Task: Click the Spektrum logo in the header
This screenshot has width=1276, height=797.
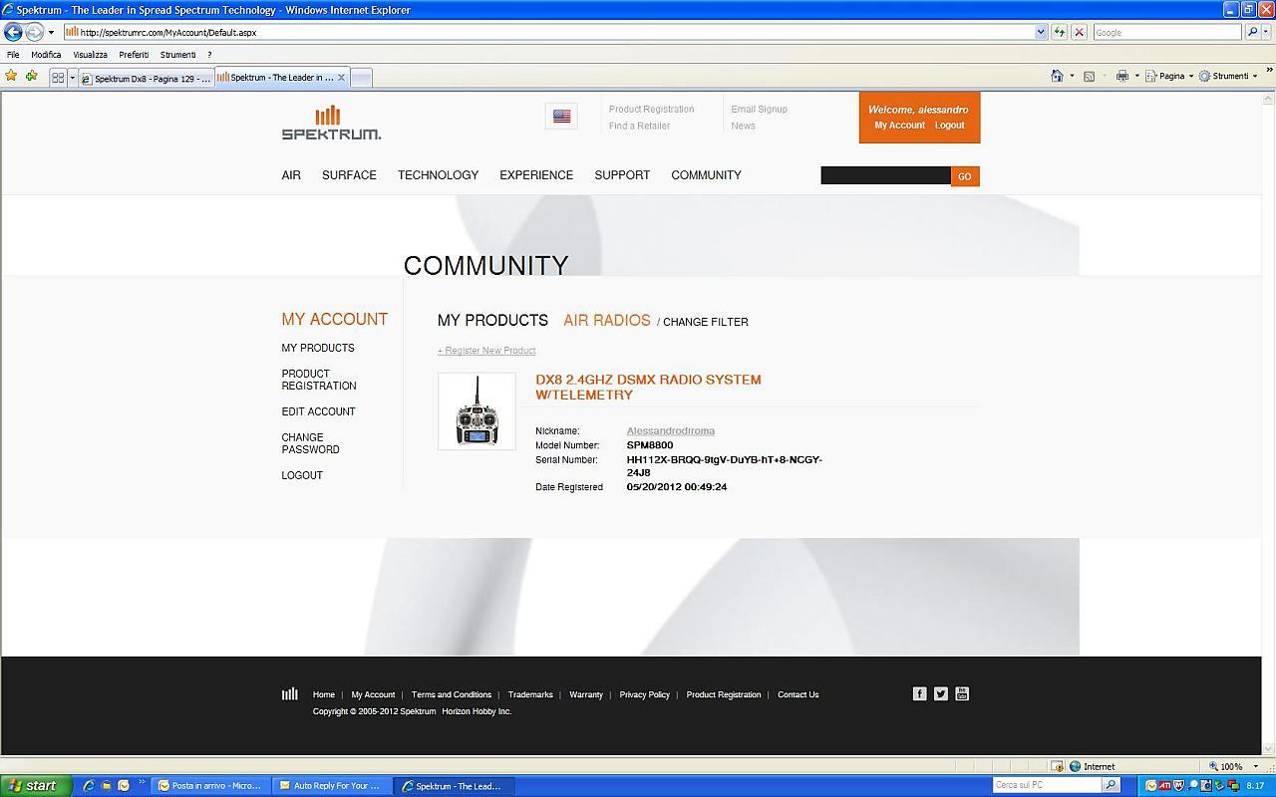Action: [331, 123]
